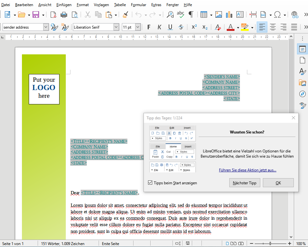Toggle print preview
This screenshot has width=308, height=247.
pos(75,15)
